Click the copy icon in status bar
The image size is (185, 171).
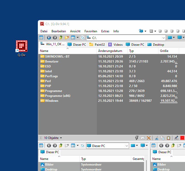(x=163, y=138)
